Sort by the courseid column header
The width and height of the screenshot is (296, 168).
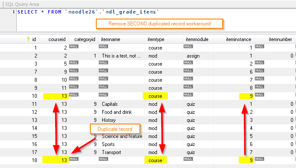pyautogui.click(x=57, y=39)
